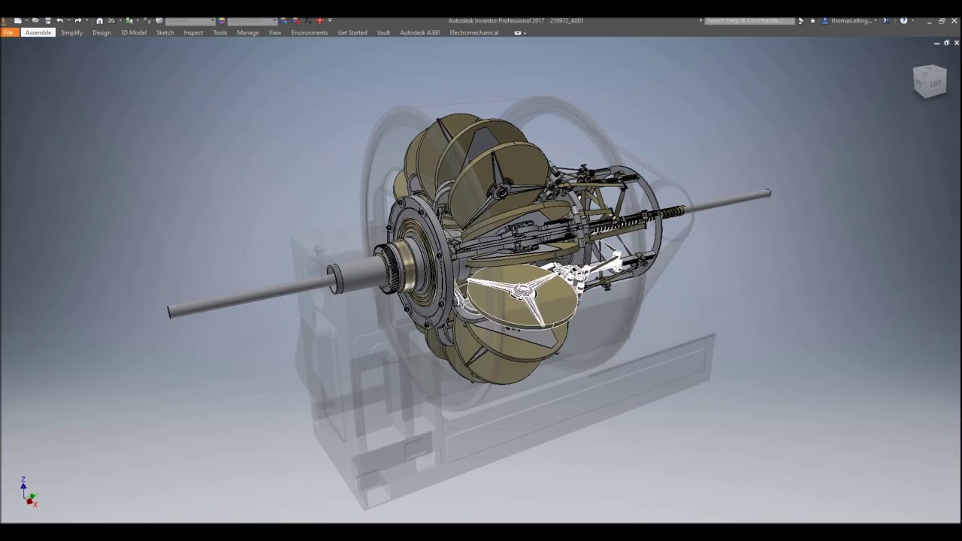962x541 pixels.
Task: Switch to the Simplify ribbon tab
Action: [x=71, y=32]
